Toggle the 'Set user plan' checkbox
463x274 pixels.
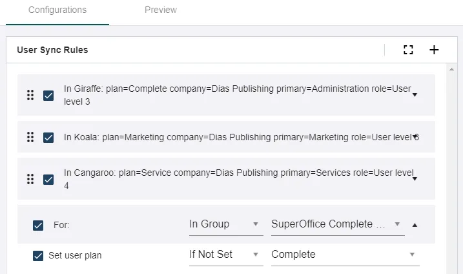[x=38, y=255]
